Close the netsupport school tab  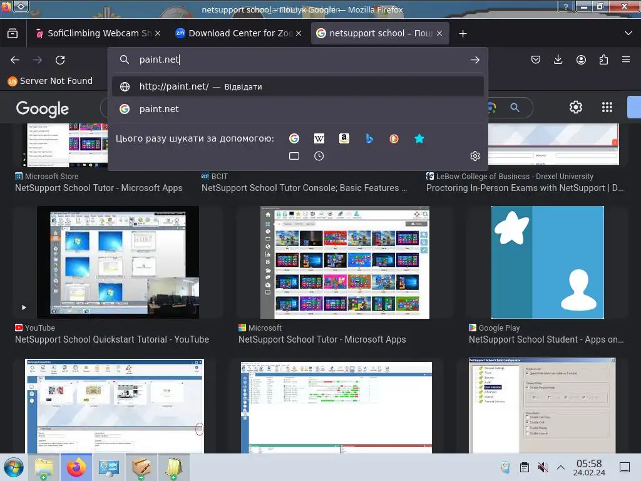tap(439, 33)
